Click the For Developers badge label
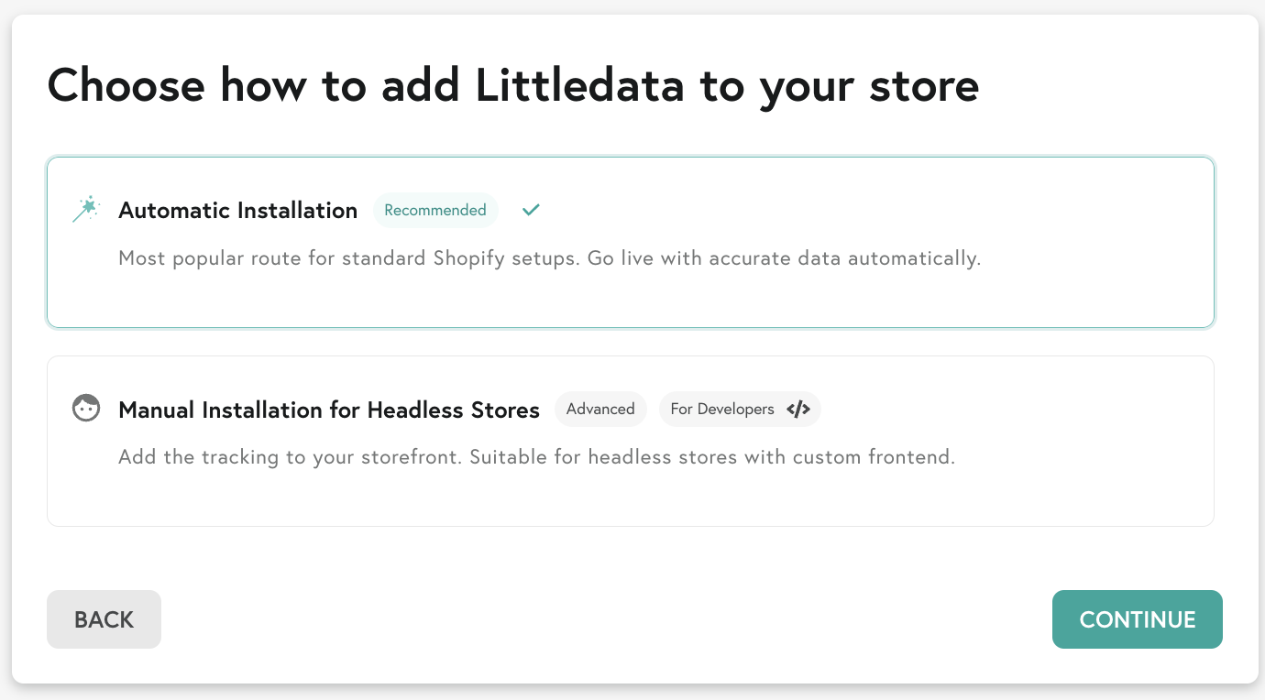The width and height of the screenshot is (1265, 700). tap(722, 410)
